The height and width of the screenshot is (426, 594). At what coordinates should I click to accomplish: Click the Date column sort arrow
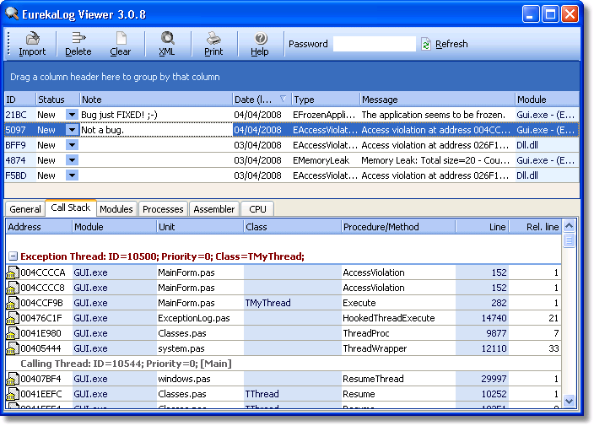coord(283,99)
